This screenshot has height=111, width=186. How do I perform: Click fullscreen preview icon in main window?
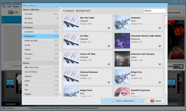click(x=181, y=67)
